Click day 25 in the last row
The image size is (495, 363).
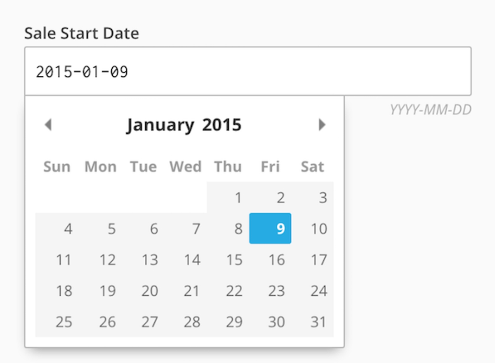tap(57, 321)
